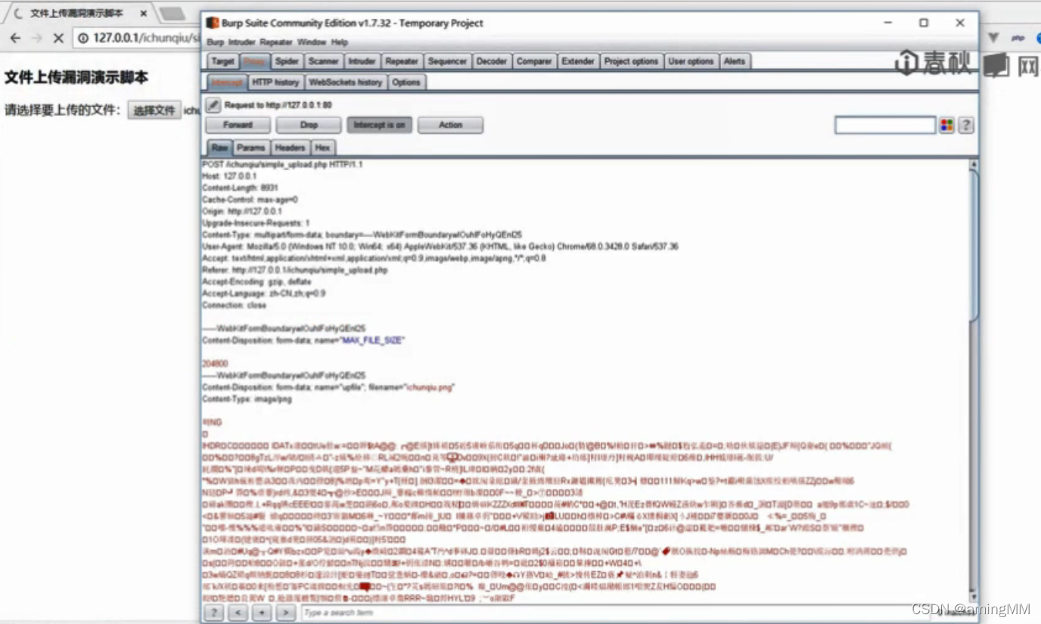Switch to the Comparer tab
Image resolution: width=1041 pixels, height=624 pixels.
pos(534,61)
